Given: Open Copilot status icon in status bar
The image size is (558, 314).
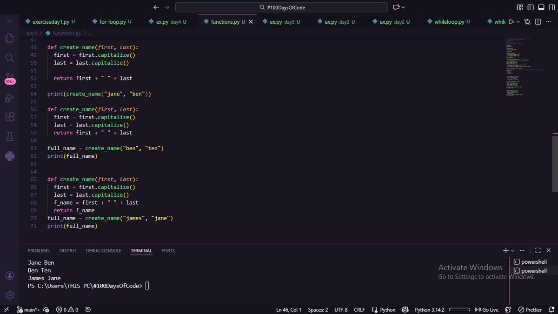Looking at the screenshot, I should [x=405, y=309].
